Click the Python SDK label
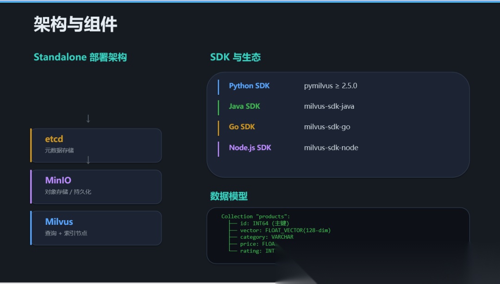The image size is (500, 284). pyautogui.click(x=249, y=86)
